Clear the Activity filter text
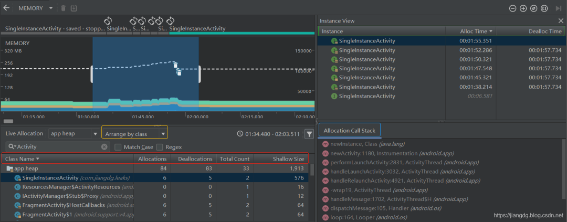567x222 pixels. click(104, 147)
